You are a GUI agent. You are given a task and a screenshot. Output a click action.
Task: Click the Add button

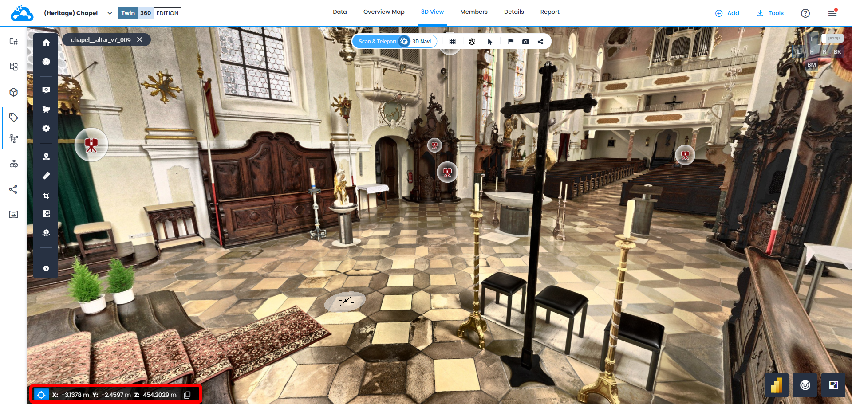pyautogui.click(x=727, y=13)
